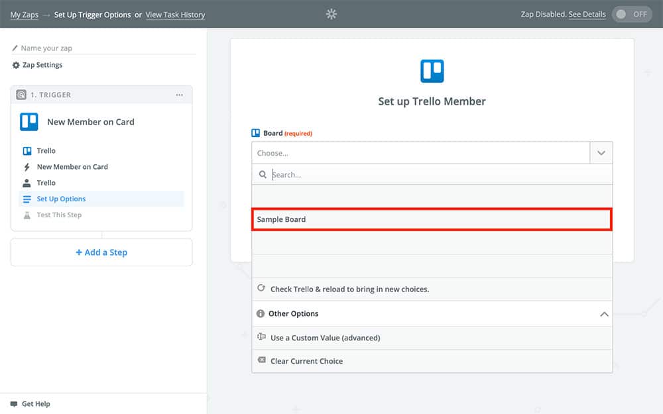Click the Get Help chat icon
This screenshot has width=663, height=414.
tap(14, 404)
